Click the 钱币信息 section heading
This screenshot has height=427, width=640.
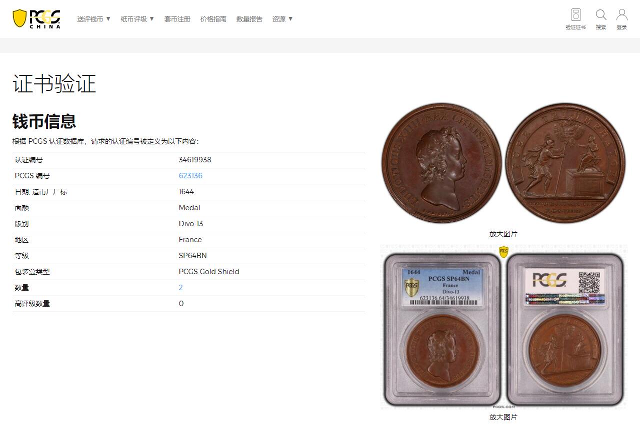pyautogui.click(x=44, y=121)
